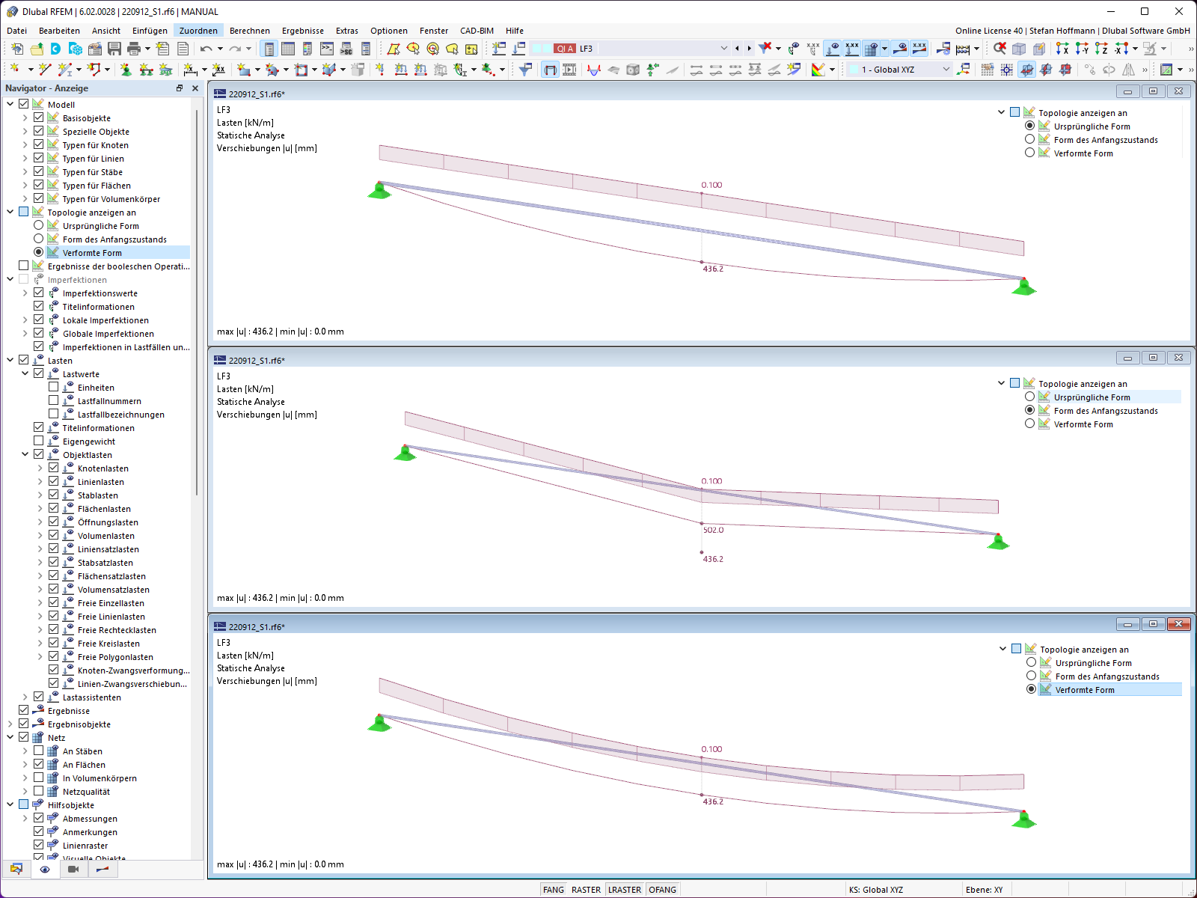This screenshot has width=1197, height=898.
Task: Enable the Einheiten checkbox
Action: (x=53, y=387)
